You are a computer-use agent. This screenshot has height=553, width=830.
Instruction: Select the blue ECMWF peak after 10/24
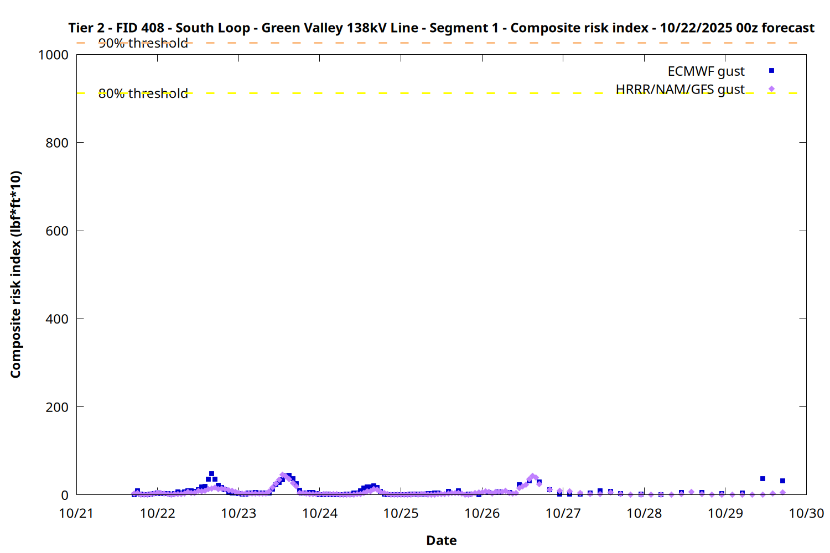[373, 486]
